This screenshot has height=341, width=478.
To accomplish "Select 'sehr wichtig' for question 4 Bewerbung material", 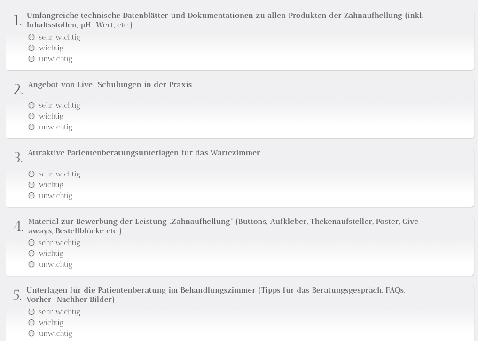I will tap(31, 243).
